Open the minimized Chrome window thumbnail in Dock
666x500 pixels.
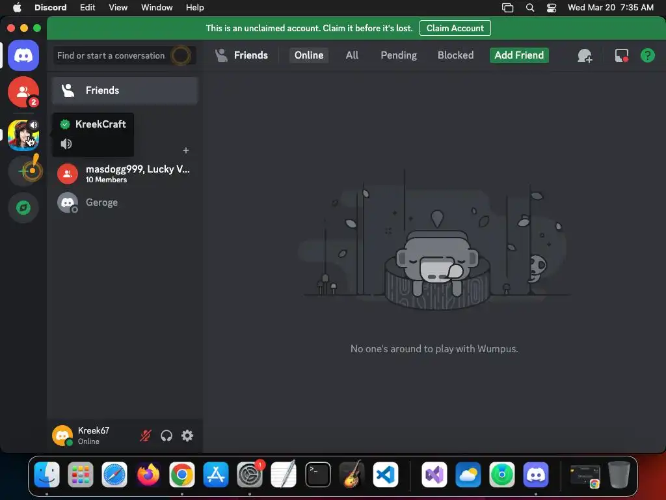pyautogui.click(x=585, y=475)
